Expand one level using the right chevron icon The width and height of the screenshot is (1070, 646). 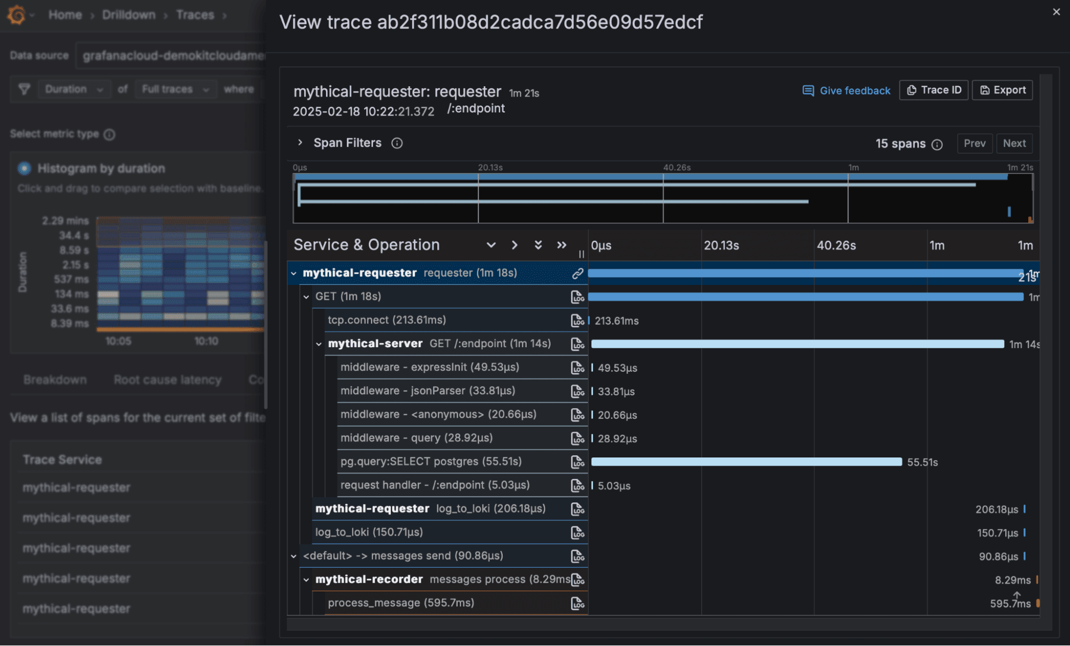point(514,245)
